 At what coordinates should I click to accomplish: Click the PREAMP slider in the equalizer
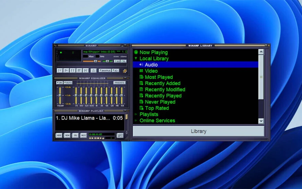[60, 95]
